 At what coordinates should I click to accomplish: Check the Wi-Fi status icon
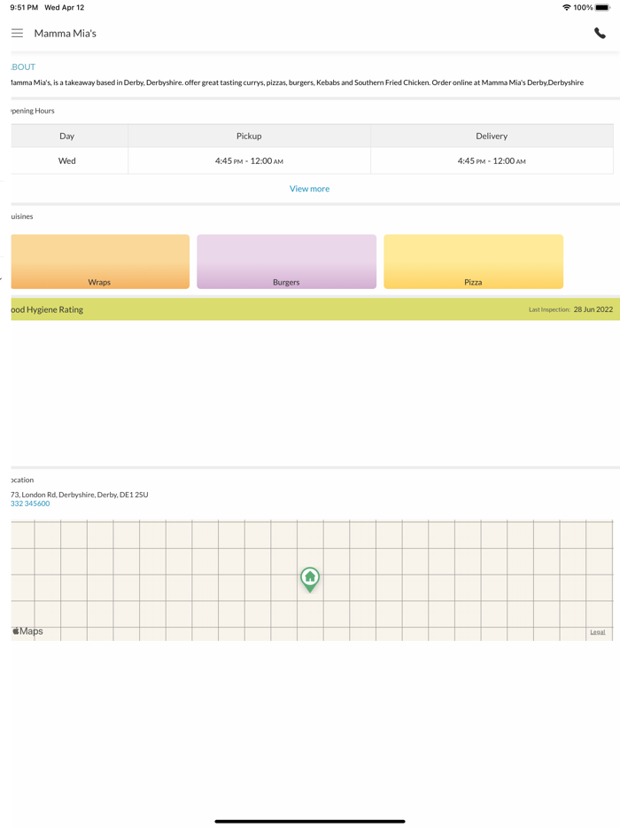pos(567,7)
